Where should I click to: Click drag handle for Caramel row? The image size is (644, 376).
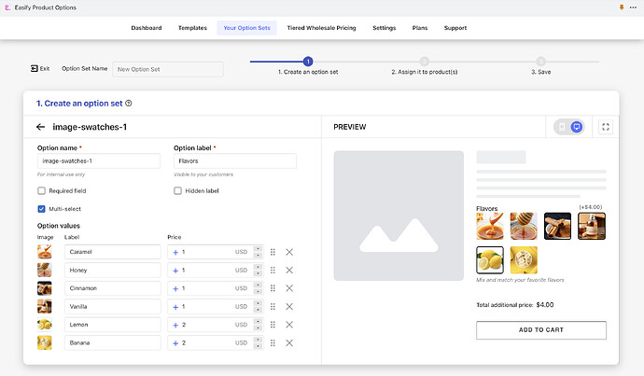click(x=273, y=252)
